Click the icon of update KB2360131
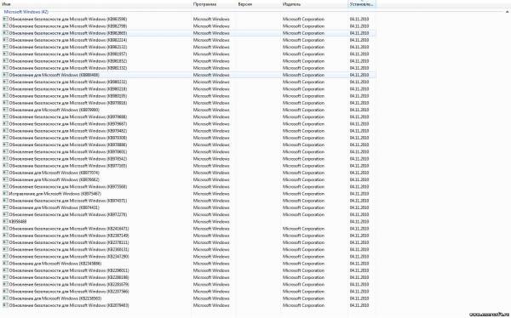 pyautogui.click(x=5, y=250)
